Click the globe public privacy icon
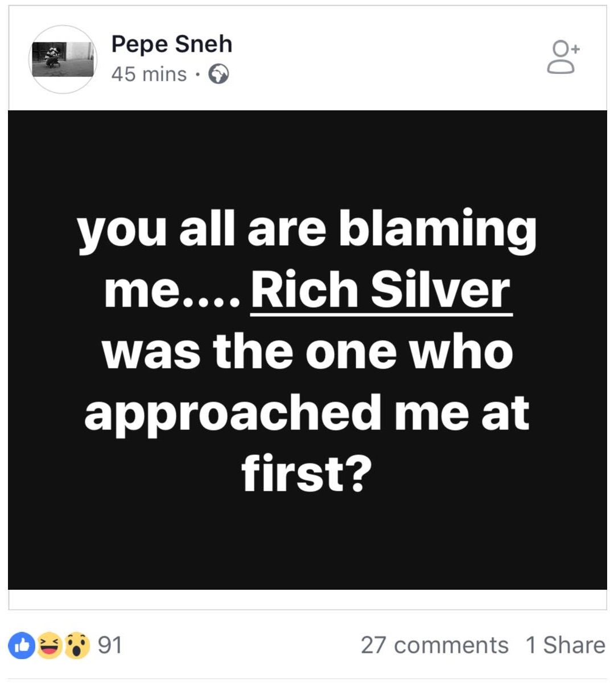Image resolution: width=610 pixels, height=687 pixels. click(219, 75)
